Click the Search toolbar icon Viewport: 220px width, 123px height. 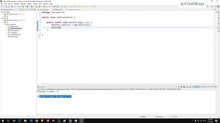(x=49, y=6)
